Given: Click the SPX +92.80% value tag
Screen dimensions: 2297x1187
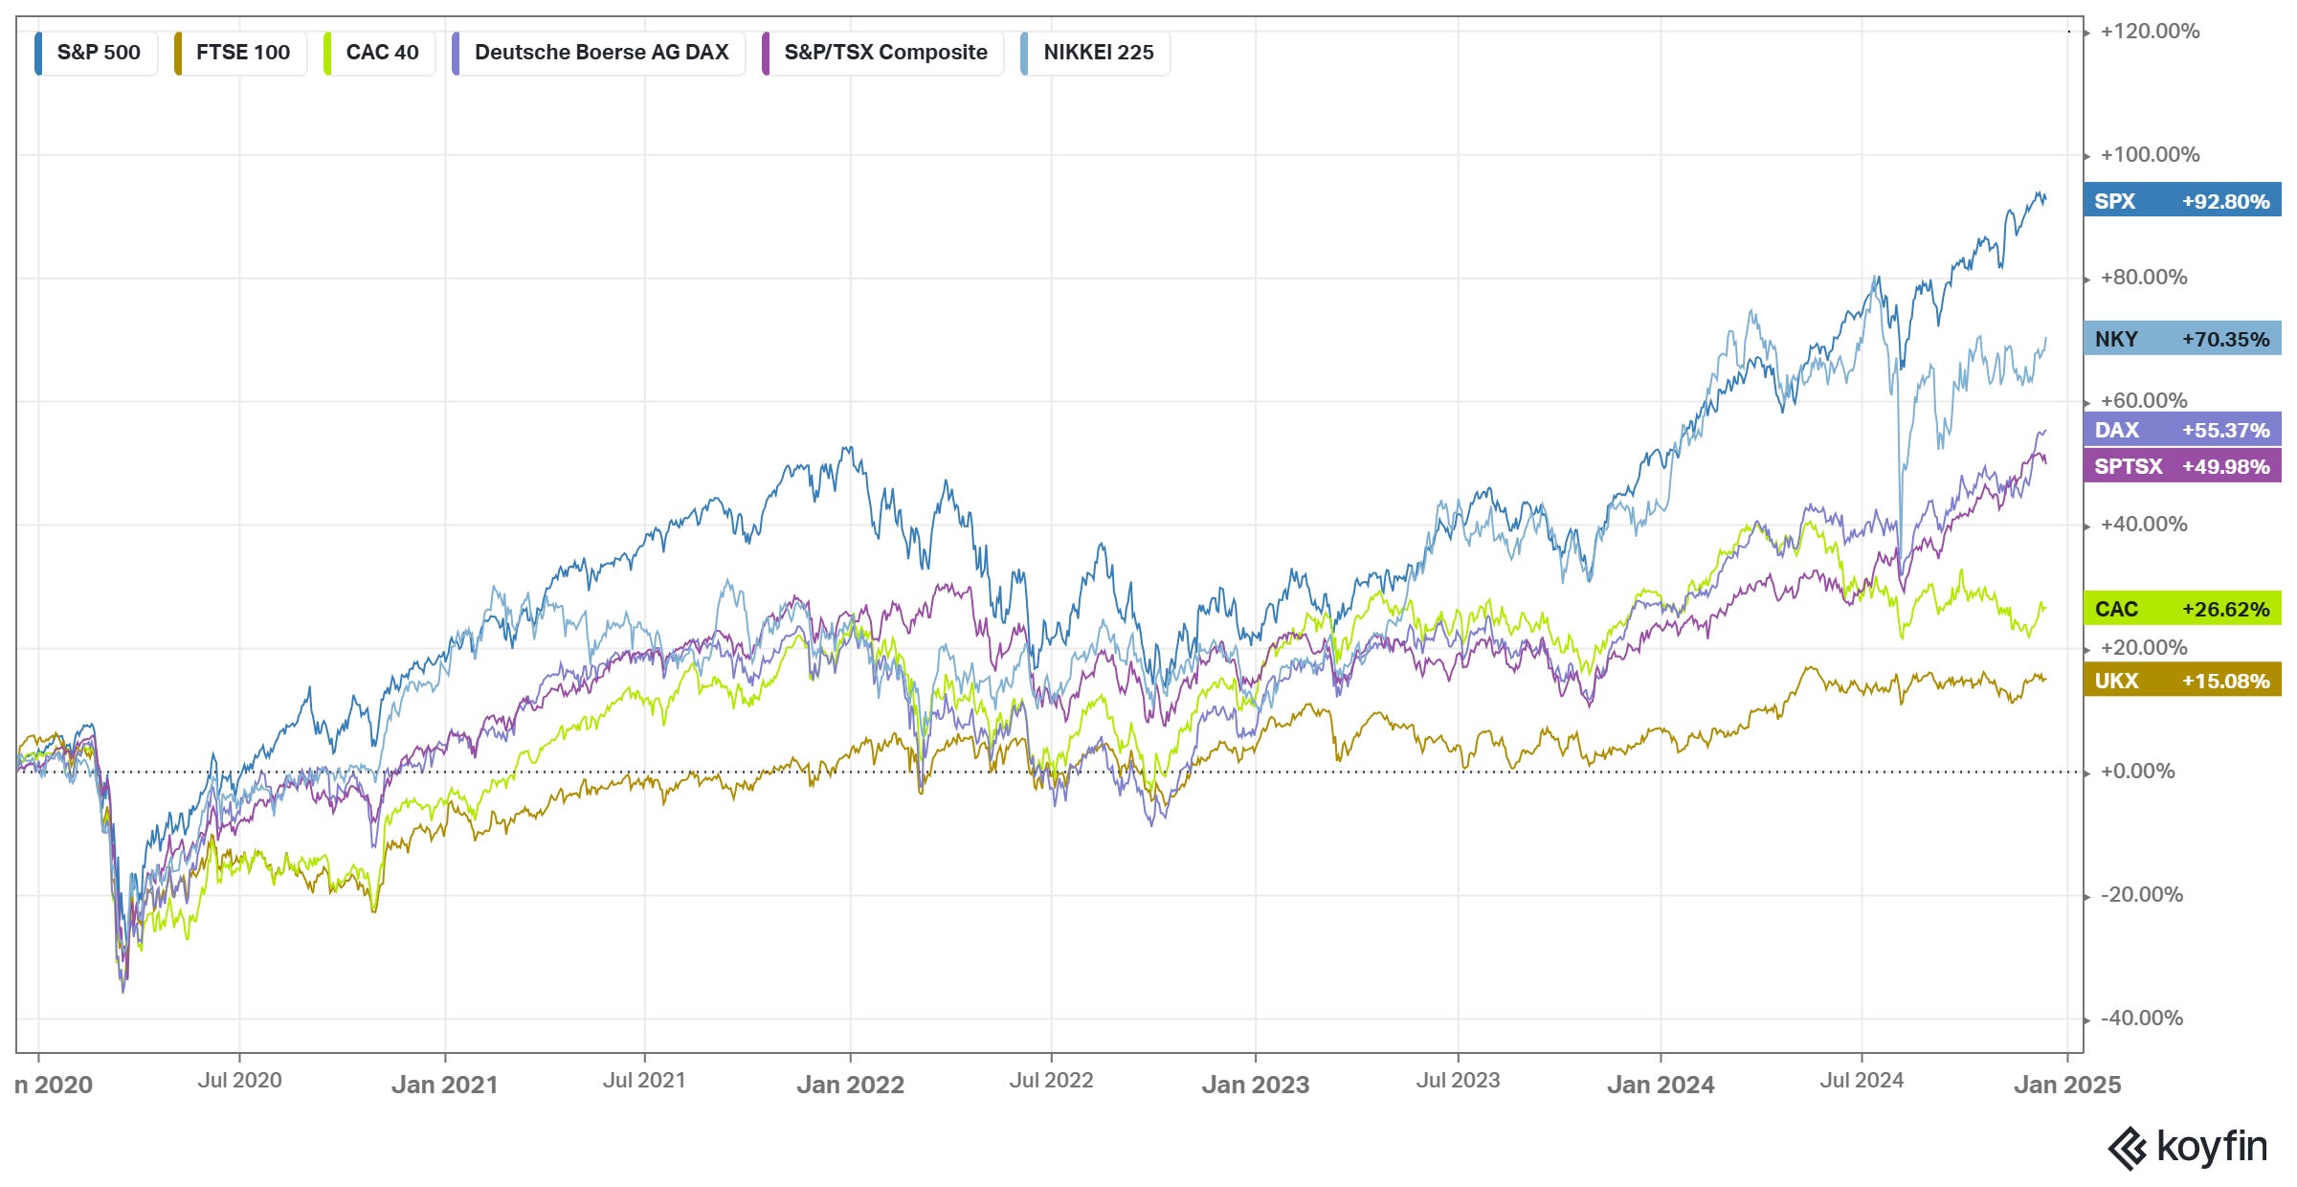Looking at the screenshot, I should (x=2181, y=201).
